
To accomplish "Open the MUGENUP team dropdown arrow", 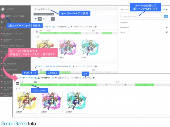I will [x=29, y=9].
